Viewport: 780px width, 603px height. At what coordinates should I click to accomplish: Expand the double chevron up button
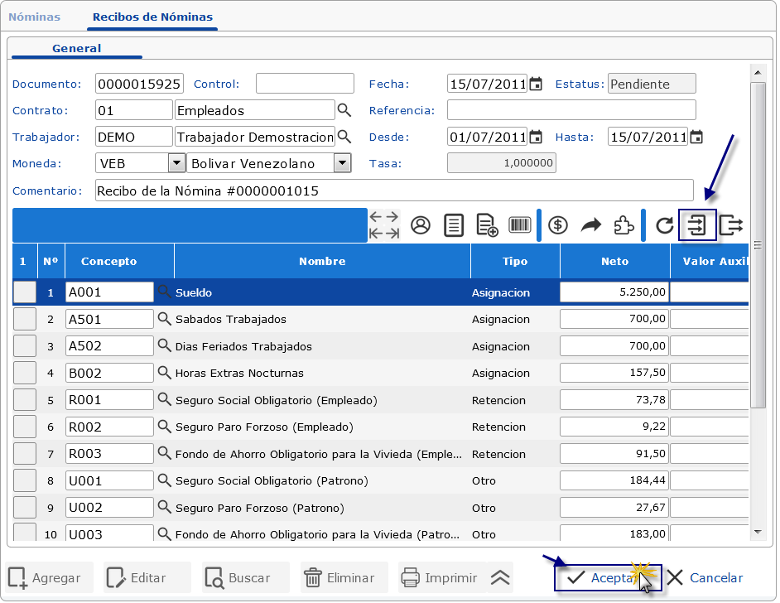(500, 578)
